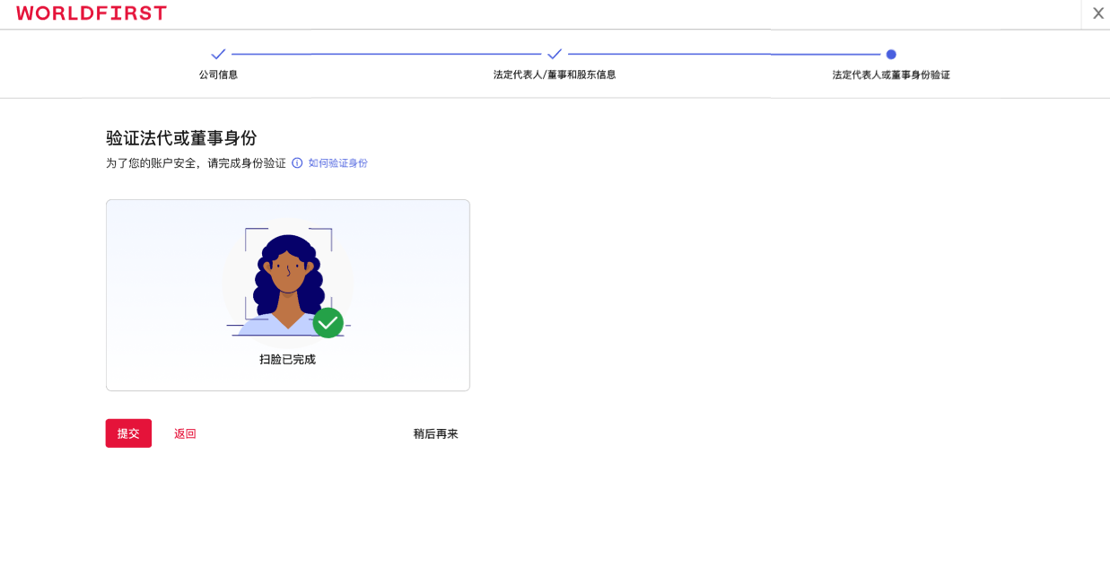Click the 扫脸已完成 status card
This screenshot has height=577, width=1110.
coord(287,294)
